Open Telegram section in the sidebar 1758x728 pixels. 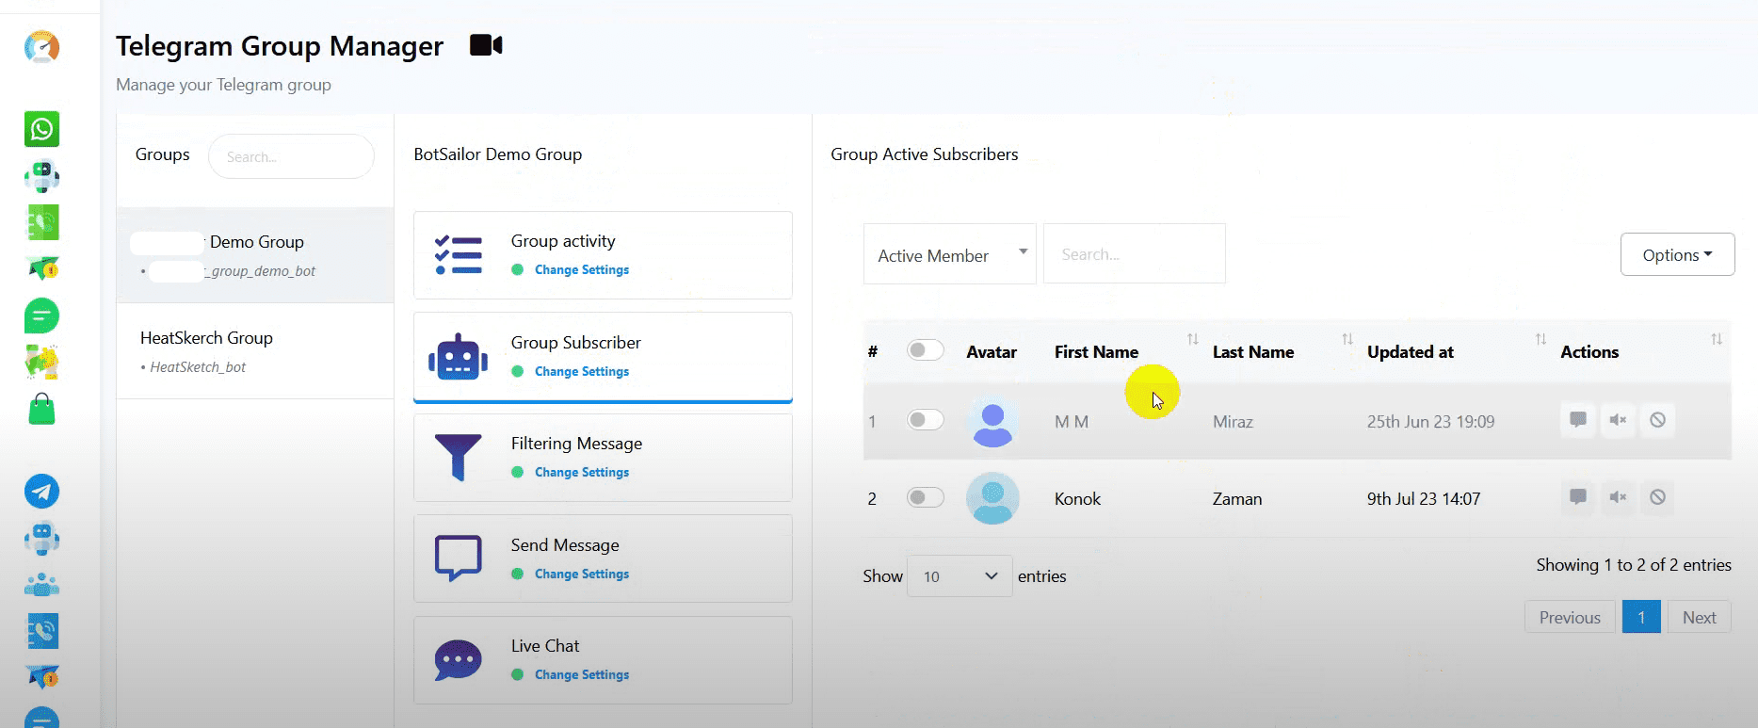[x=41, y=492]
